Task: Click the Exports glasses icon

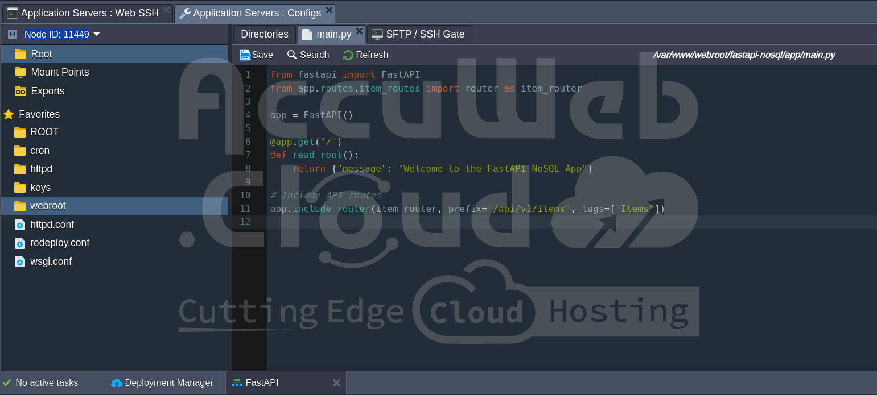Action: (x=20, y=91)
